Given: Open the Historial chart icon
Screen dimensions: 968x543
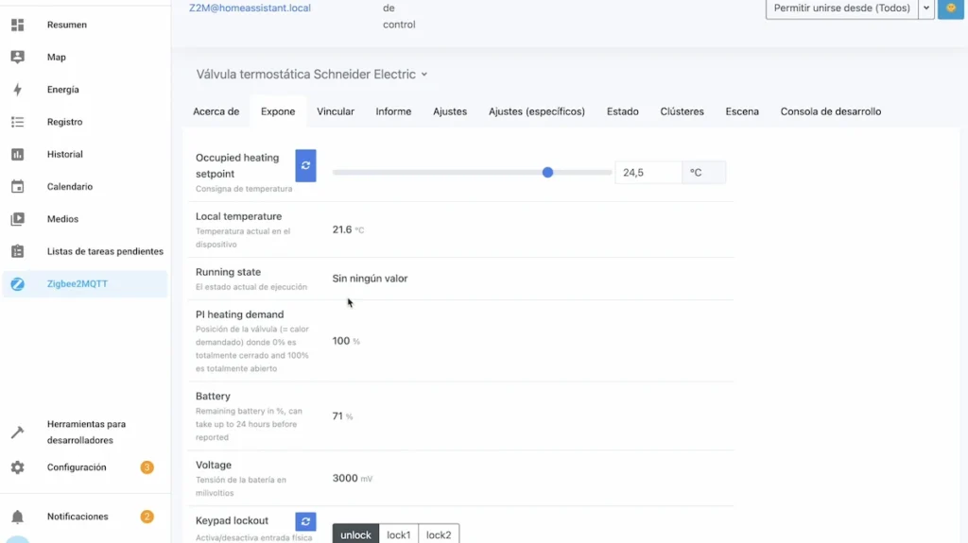Looking at the screenshot, I should click(x=17, y=154).
